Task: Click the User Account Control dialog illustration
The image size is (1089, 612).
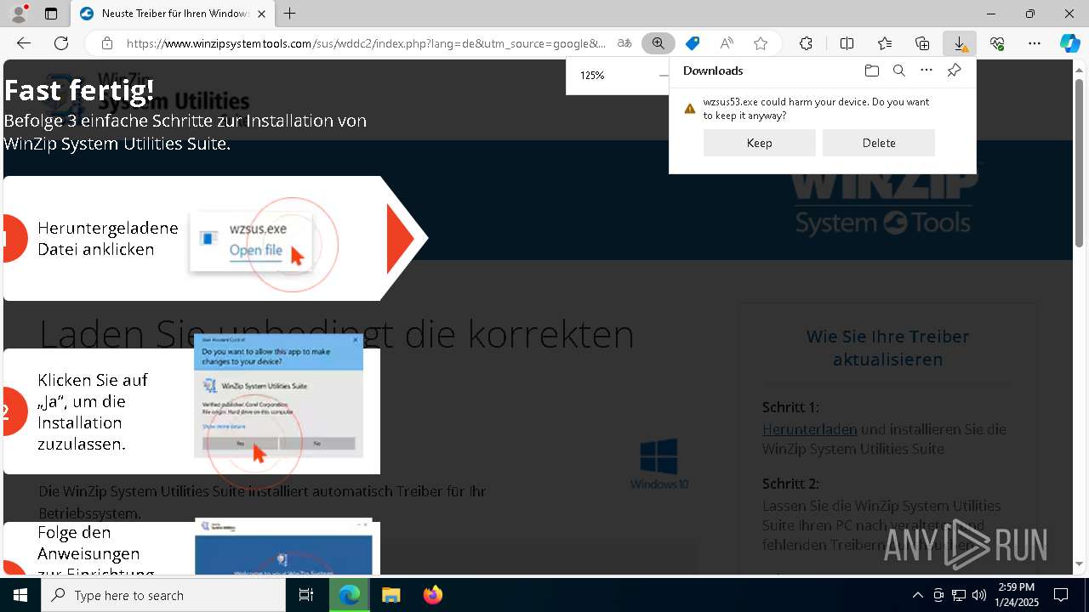Action: click(x=278, y=395)
